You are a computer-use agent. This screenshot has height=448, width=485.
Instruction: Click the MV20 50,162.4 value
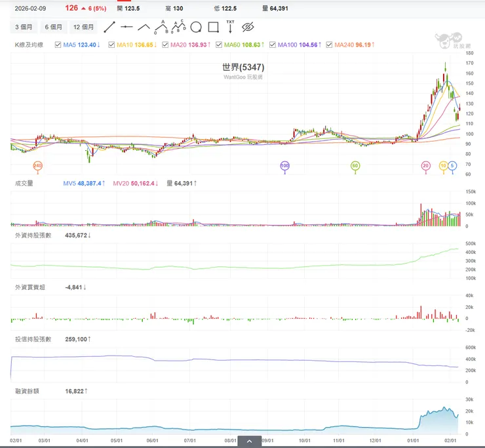click(x=136, y=183)
